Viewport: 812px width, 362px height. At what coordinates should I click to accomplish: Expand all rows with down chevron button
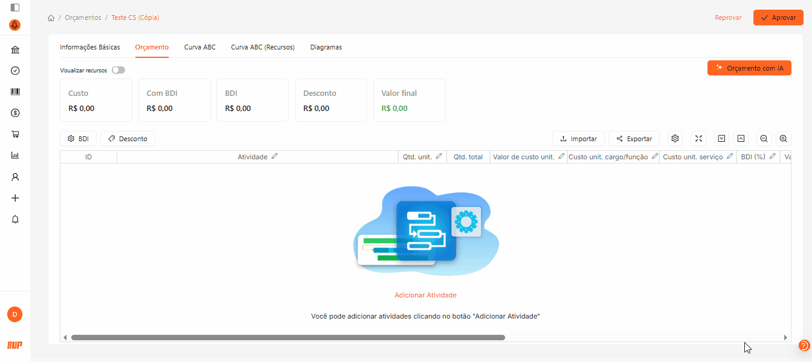[721, 139]
